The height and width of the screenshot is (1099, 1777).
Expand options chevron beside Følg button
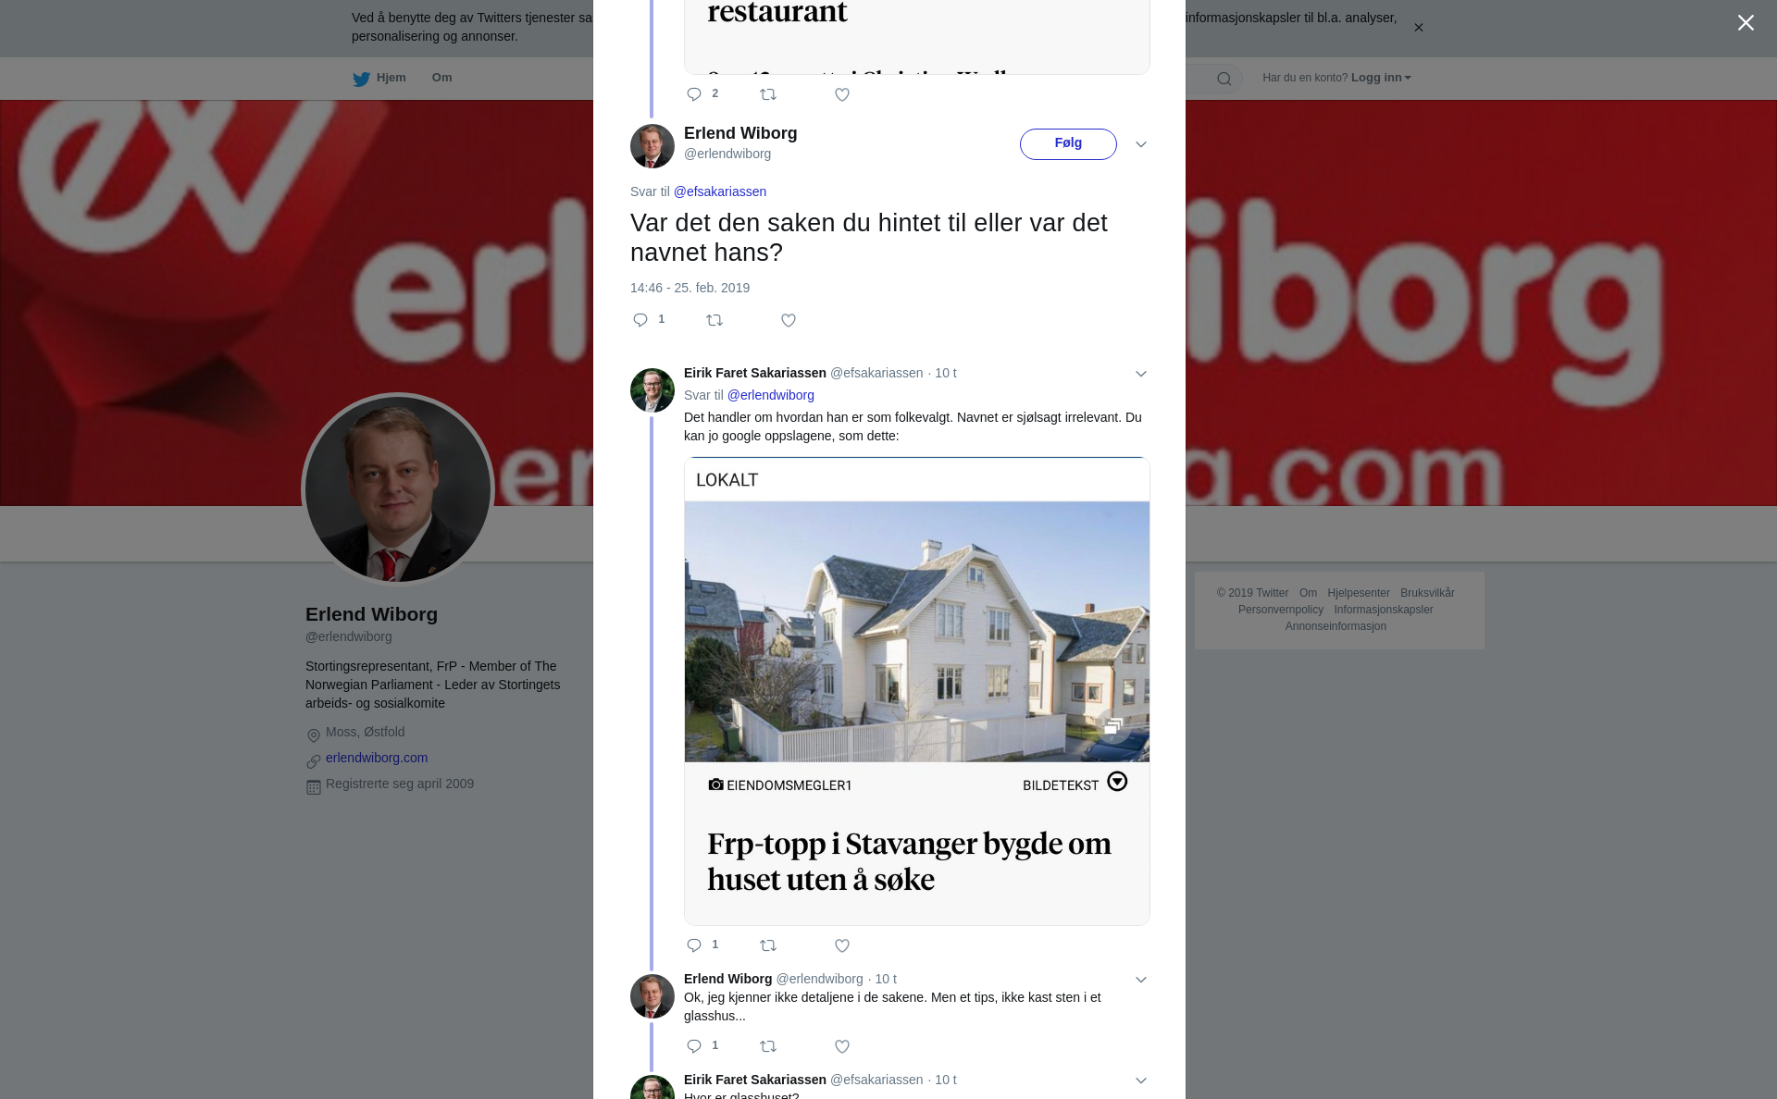point(1141,144)
